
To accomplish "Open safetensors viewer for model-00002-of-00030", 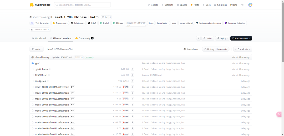I will (x=73, y=93).
